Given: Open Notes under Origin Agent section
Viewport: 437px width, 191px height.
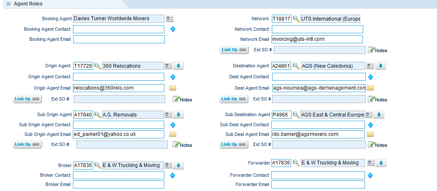Looking at the screenshot, I should click(182, 99).
